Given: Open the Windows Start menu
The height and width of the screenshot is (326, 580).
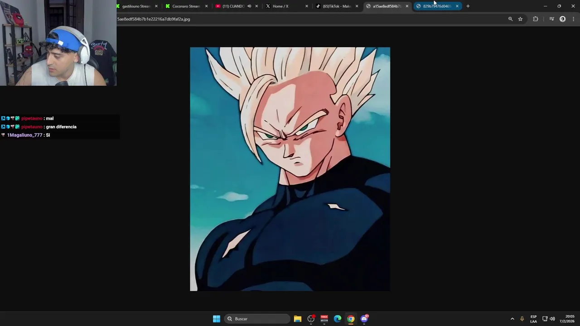Looking at the screenshot, I should click(217, 319).
